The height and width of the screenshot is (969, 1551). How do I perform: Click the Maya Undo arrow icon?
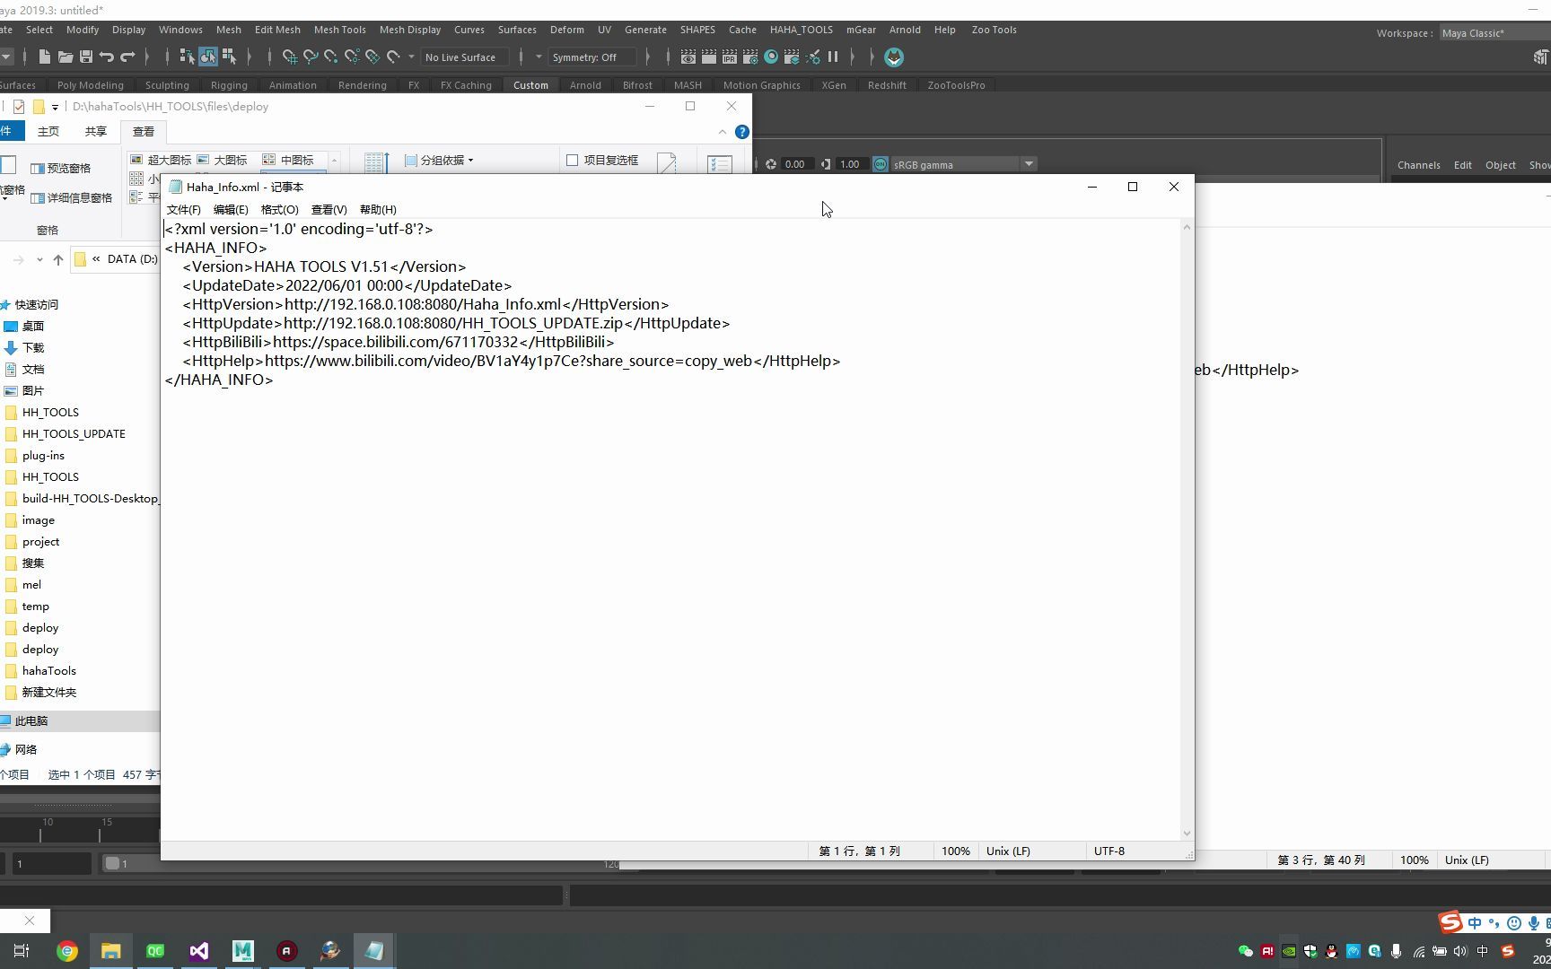pos(107,57)
